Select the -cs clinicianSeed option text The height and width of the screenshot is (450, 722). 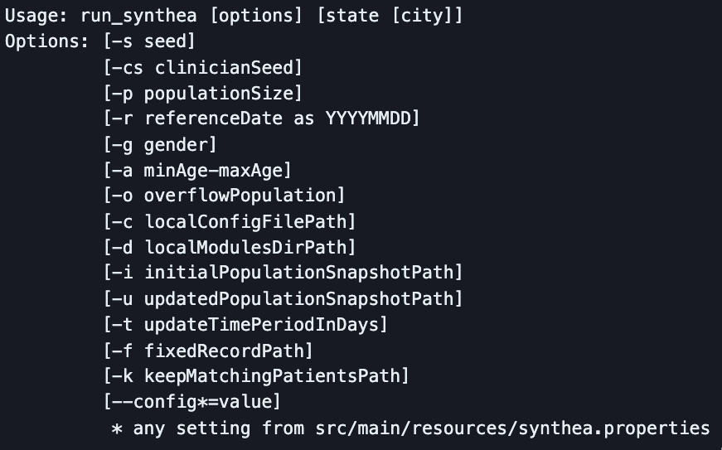coord(202,68)
